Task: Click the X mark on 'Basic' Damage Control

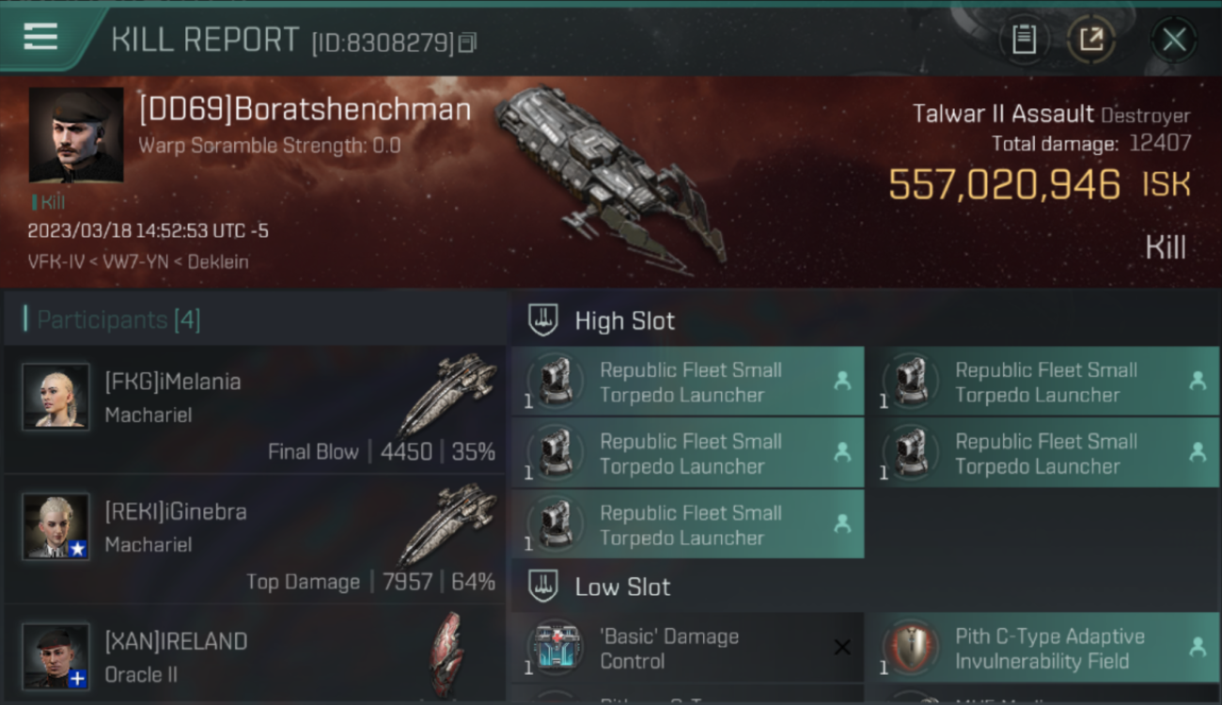Action: coord(842,647)
